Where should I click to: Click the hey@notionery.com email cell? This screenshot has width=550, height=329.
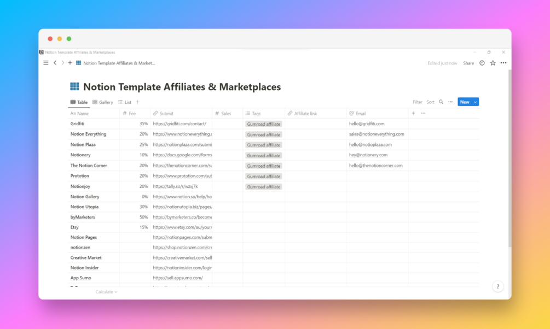368,155
